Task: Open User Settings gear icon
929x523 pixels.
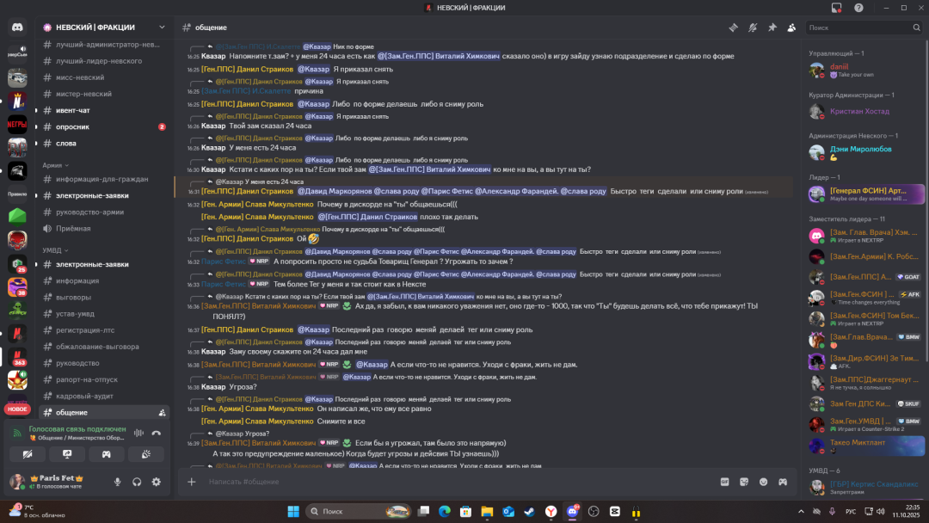Action: click(x=156, y=482)
